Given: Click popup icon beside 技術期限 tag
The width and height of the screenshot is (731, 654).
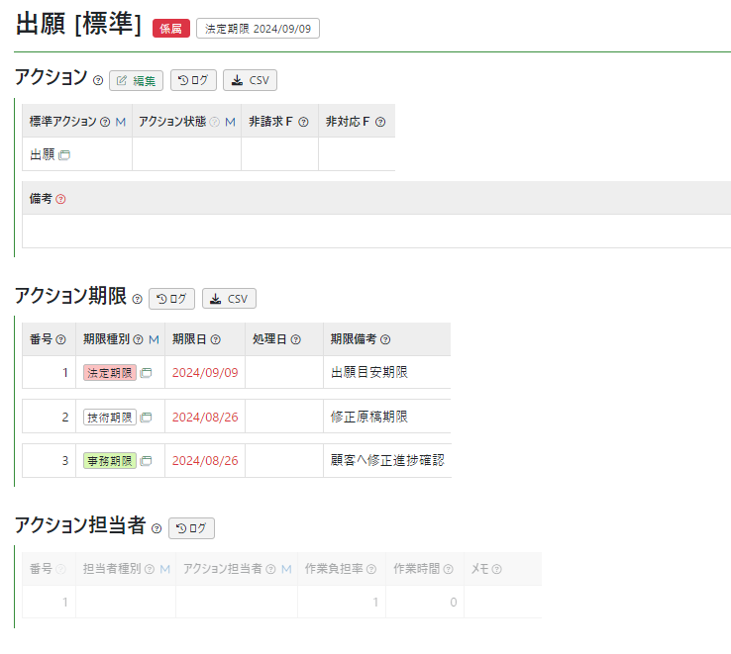Looking at the screenshot, I should [146, 418].
